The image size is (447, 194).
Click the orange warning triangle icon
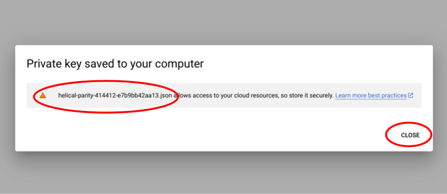click(x=43, y=96)
